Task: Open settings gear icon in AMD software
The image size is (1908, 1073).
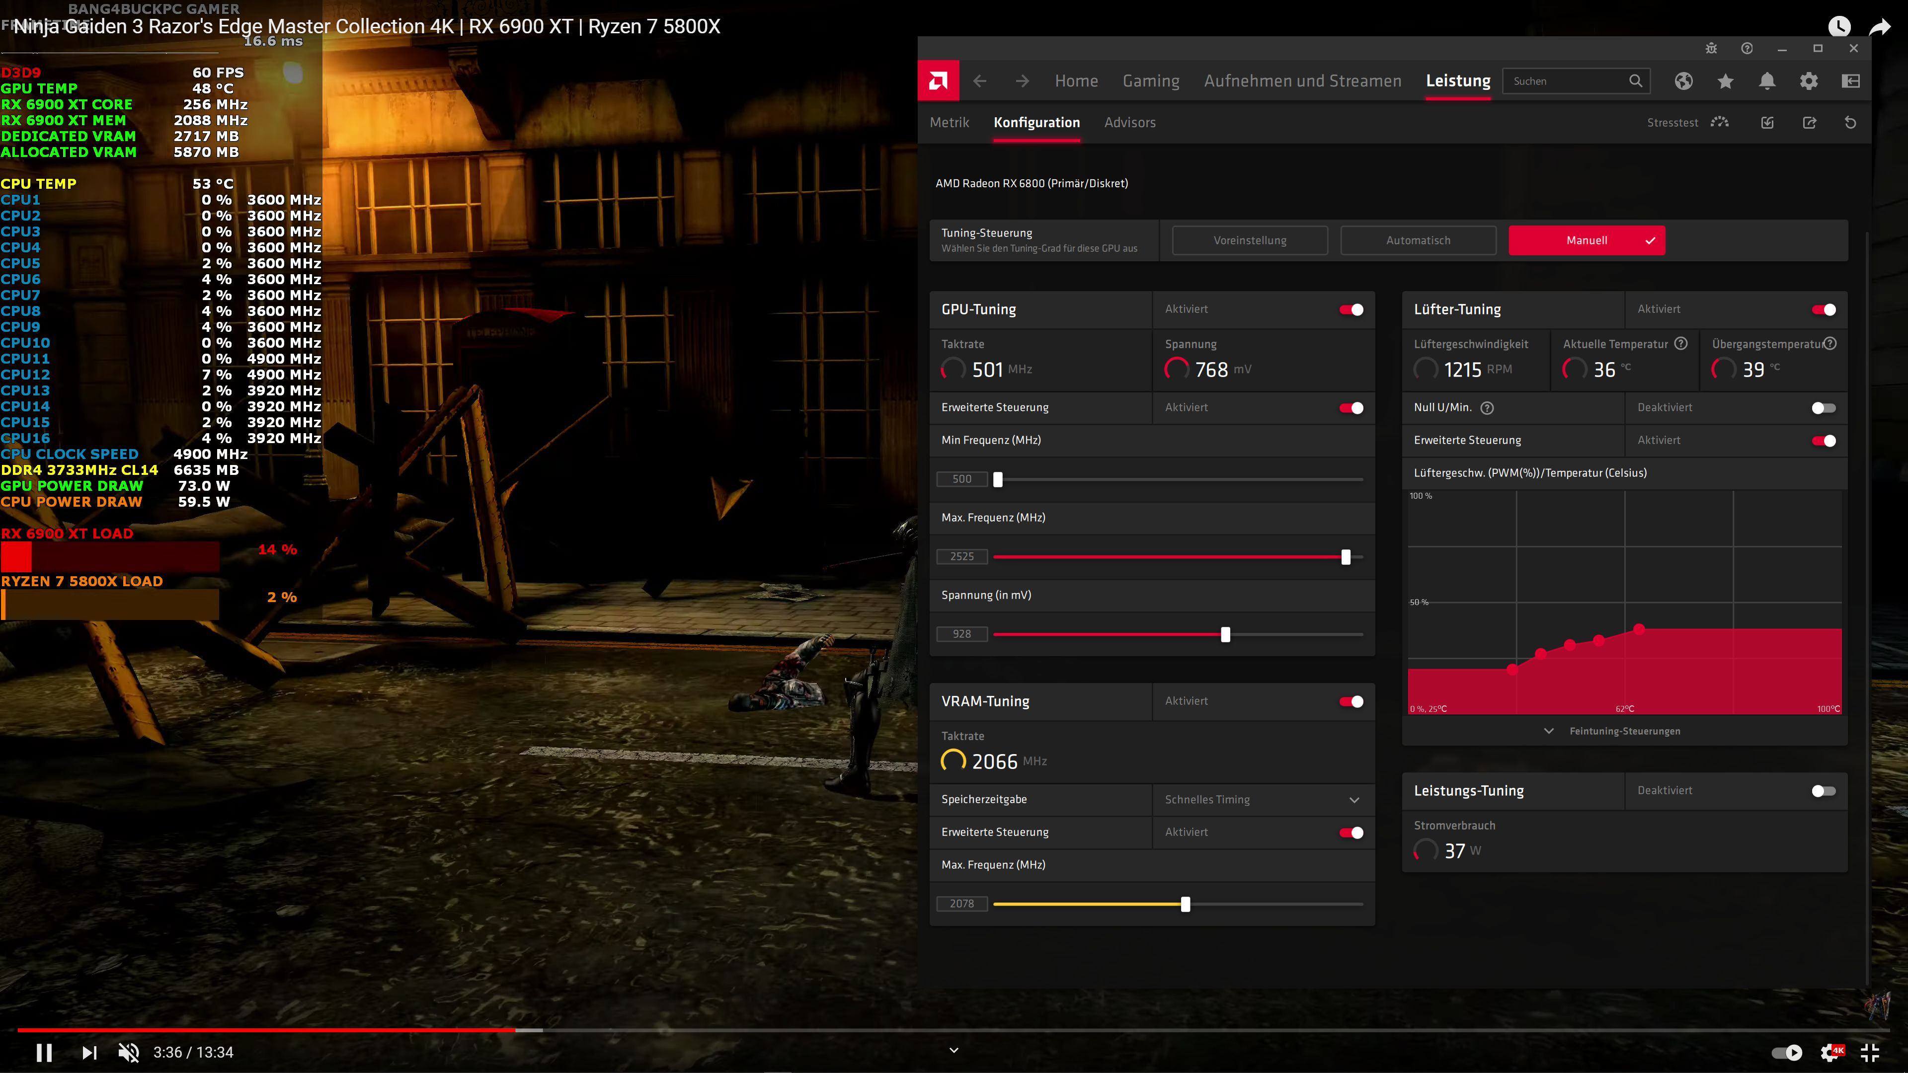Action: click(x=1809, y=80)
